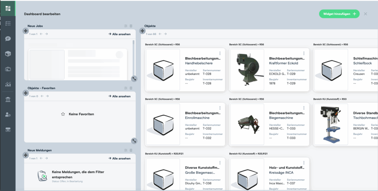Click Alle ansehen in Neue Meldungen widget
378x191 pixels.
tap(119, 158)
